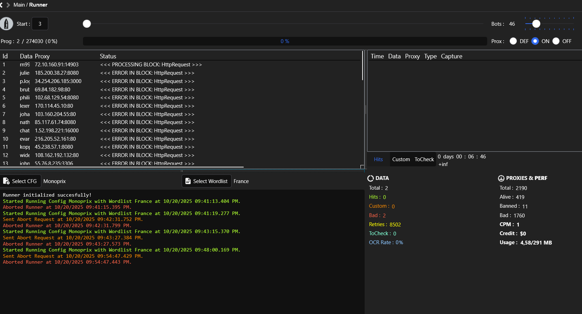The height and width of the screenshot is (314, 582).
Task: Switch to the Hits tab
Action: 378,159
